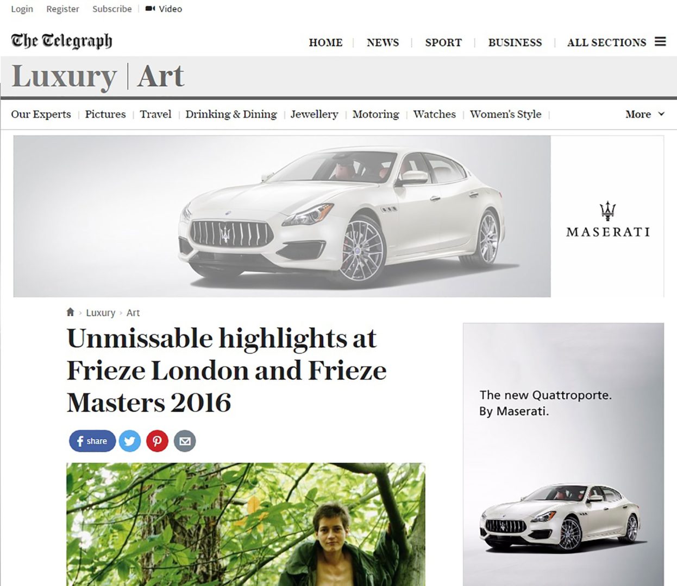Click the Luxury breadcrumb link
Viewport: 677px width, 586px height.
coord(101,313)
